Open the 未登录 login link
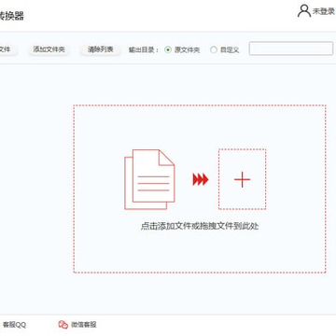Screen dimensions: 336x336 tap(324, 12)
